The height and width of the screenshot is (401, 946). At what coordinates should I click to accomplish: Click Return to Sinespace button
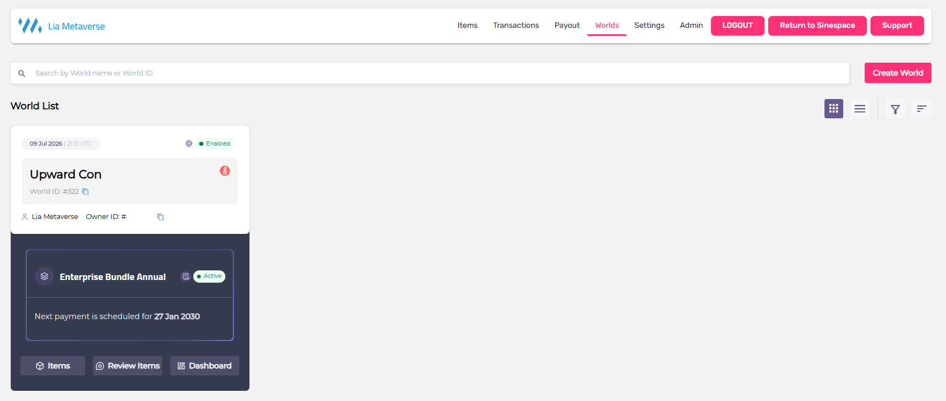(817, 26)
